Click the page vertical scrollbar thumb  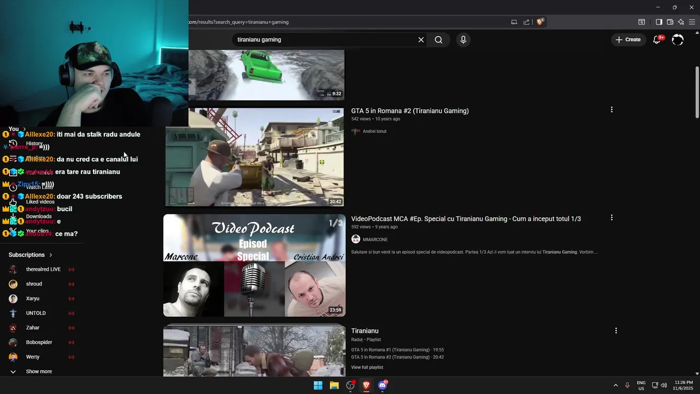click(697, 92)
